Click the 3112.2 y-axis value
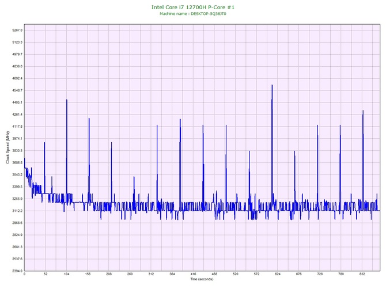The height and width of the screenshot is (289, 386). (x=17, y=211)
